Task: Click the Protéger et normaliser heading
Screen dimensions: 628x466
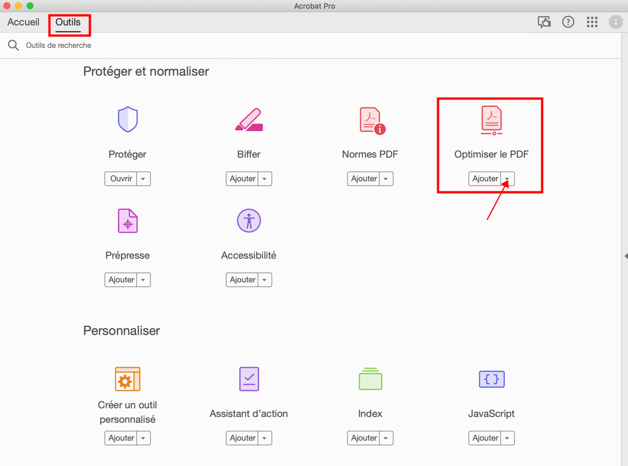Action: point(146,72)
